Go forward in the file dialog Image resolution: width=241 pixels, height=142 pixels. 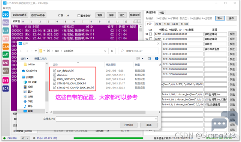(x=27, y=51)
